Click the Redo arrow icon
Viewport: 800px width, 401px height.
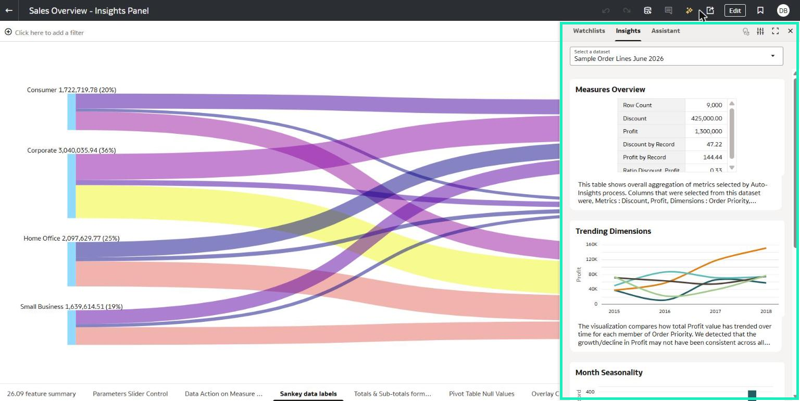627,10
